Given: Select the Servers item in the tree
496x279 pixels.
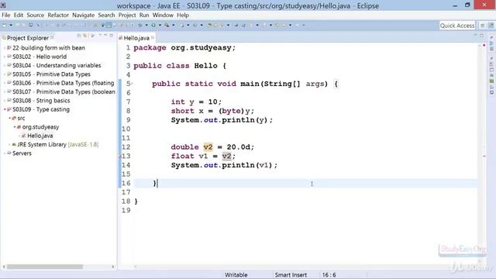Looking at the screenshot, I should click(x=22, y=153).
